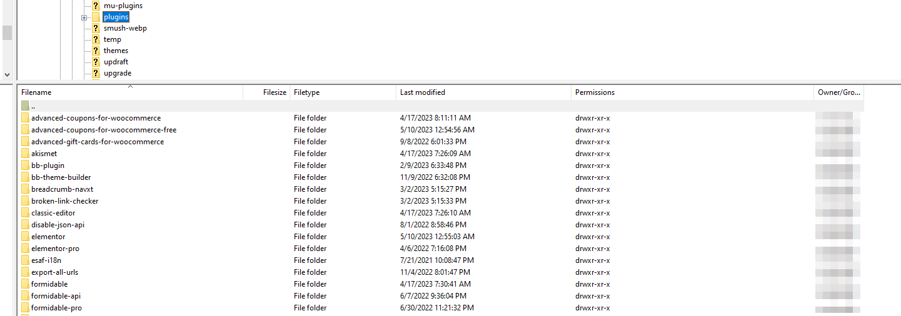Sort by the Last modified column header
The height and width of the screenshot is (316, 901).
point(484,92)
